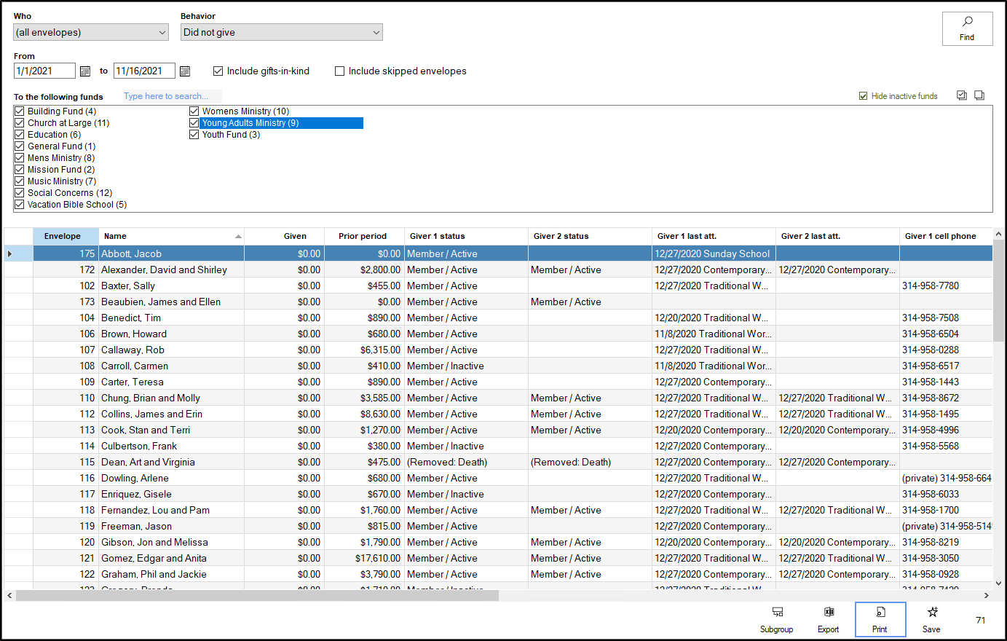Click the fund search field
Screen dimensions: 1007x641
tap(172, 96)
